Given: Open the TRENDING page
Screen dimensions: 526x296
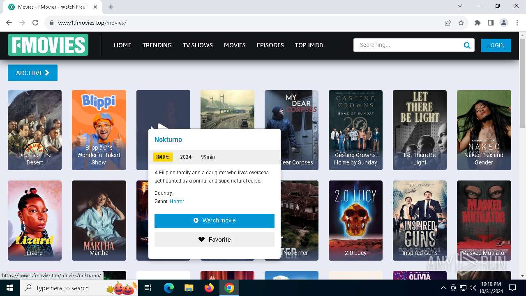Looking at the screenshot, I should [x=157, y=45].
